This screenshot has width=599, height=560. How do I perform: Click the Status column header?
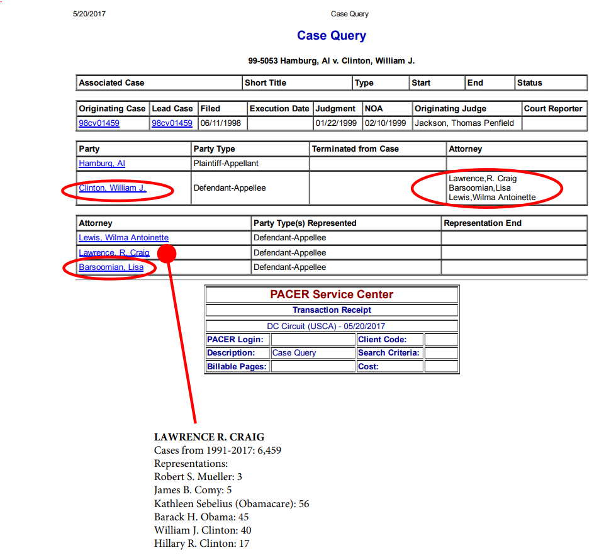coord(530,83)
